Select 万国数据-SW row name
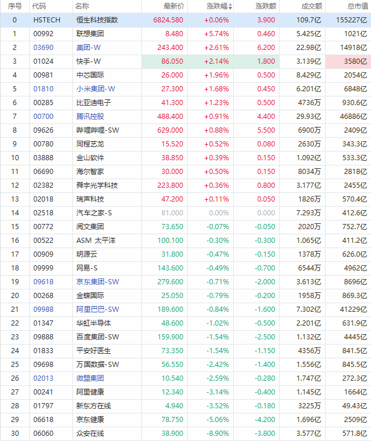Viewport: 371px width, 441px height. pyautogui.click(x=98, y=365)
